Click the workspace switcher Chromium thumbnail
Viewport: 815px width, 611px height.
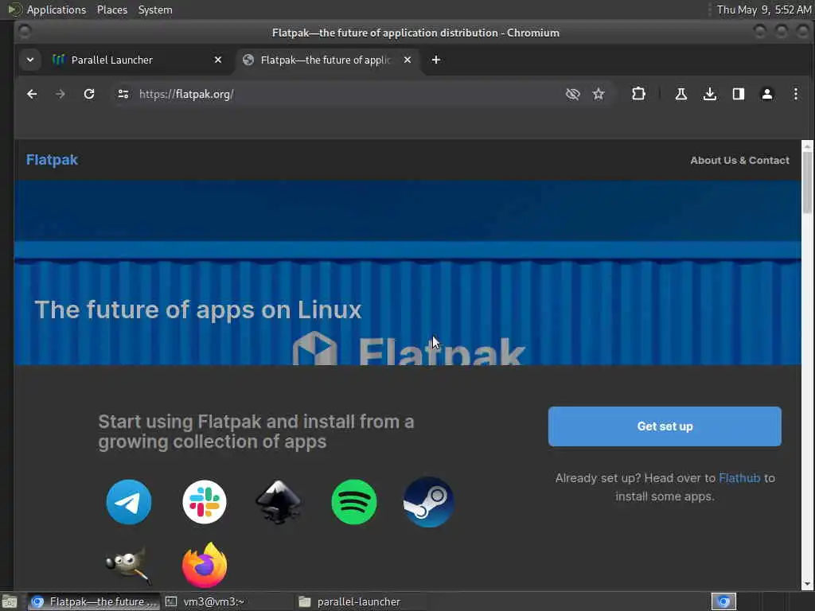point(723,601)
